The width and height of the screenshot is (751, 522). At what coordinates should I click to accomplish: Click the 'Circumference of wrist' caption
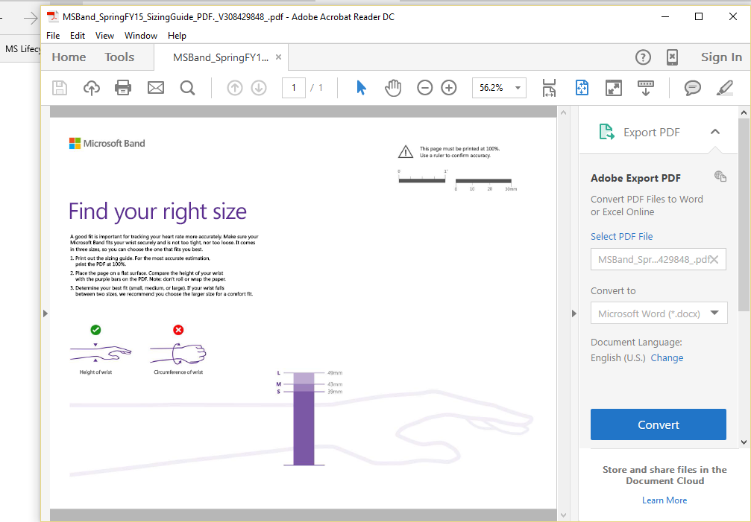pyautogui.click(x=178, y=372)
